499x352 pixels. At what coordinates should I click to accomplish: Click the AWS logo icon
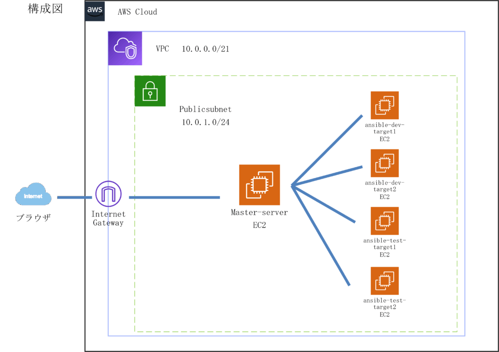tap(95, 11)
